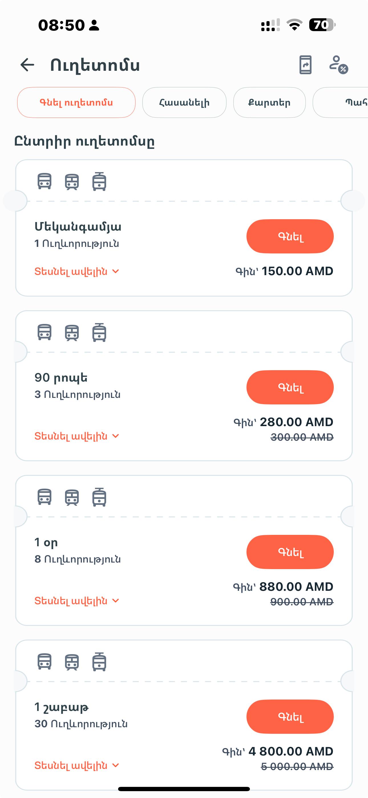Image resolution: width=368 pixels, height=798 pixels.
Task: Expand Տեսնել ավելին for 1 շաբաթ ticket
Action: click(x=76, y=765)
